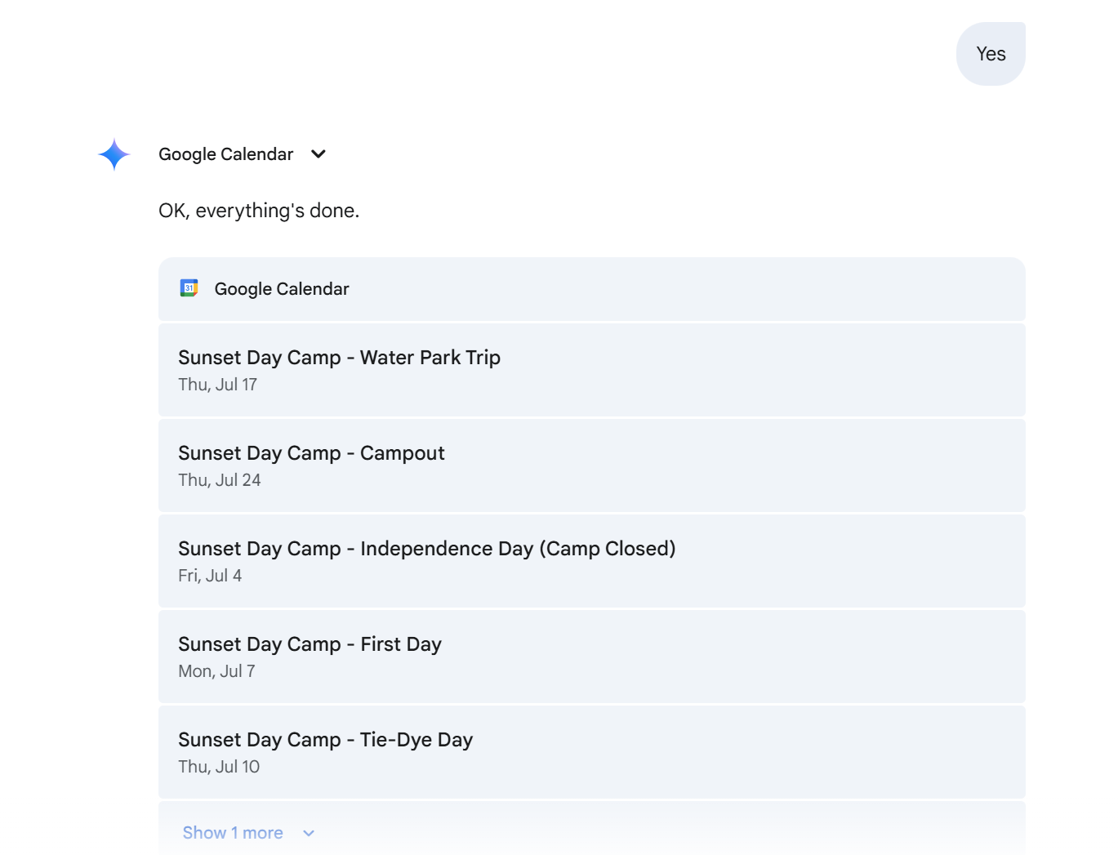1118x855 pixels.
Task: Click the date Fri, Jul 4
Action: (x=210, y=576)
